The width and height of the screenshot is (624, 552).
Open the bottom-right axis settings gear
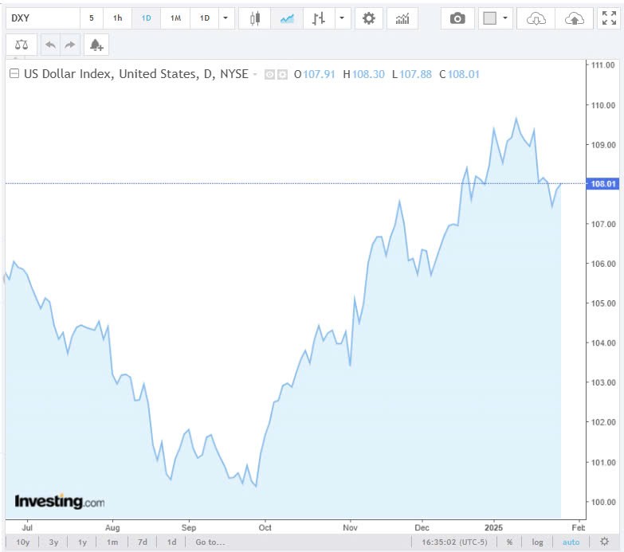605,542
